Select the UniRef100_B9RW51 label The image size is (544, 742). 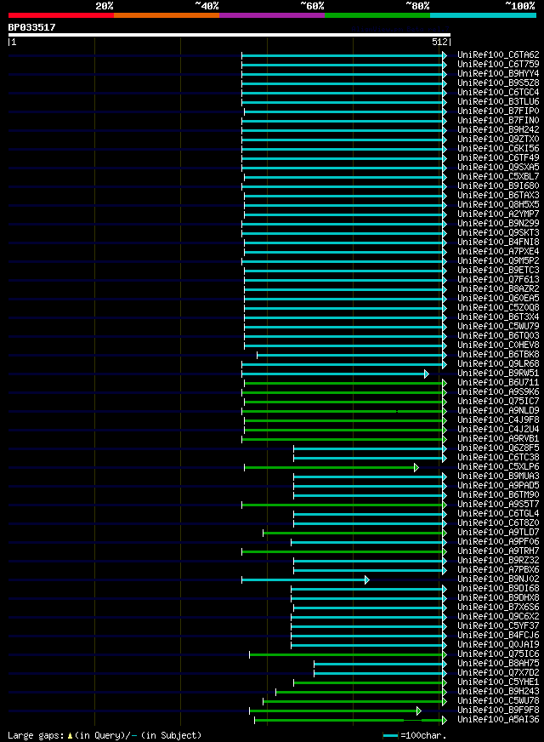(x=498, y=374)
